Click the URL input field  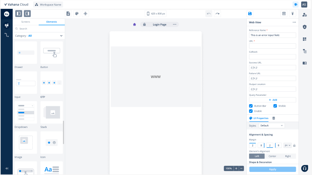tap(272, 46)
